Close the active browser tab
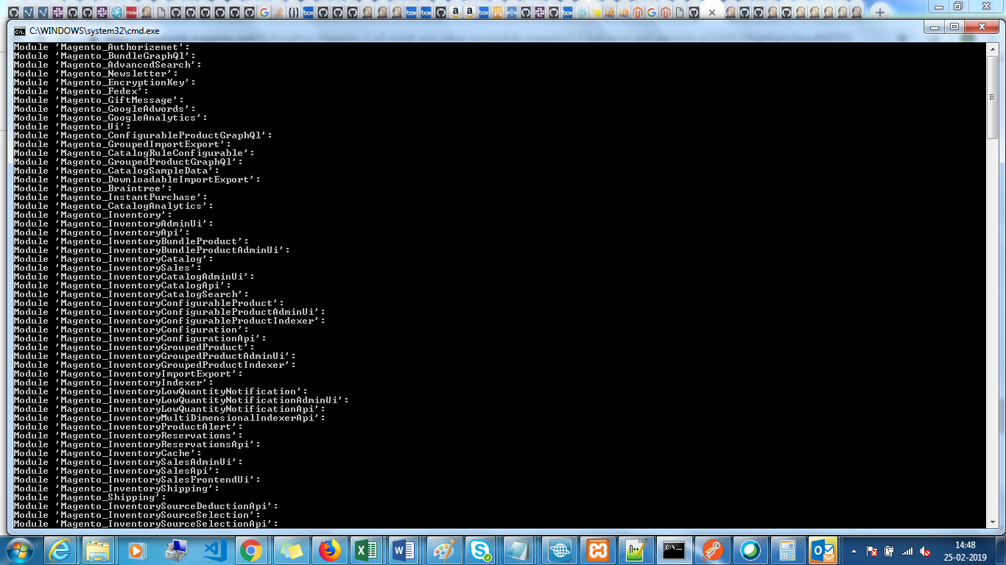The image size is (1006, 565). 711,13
